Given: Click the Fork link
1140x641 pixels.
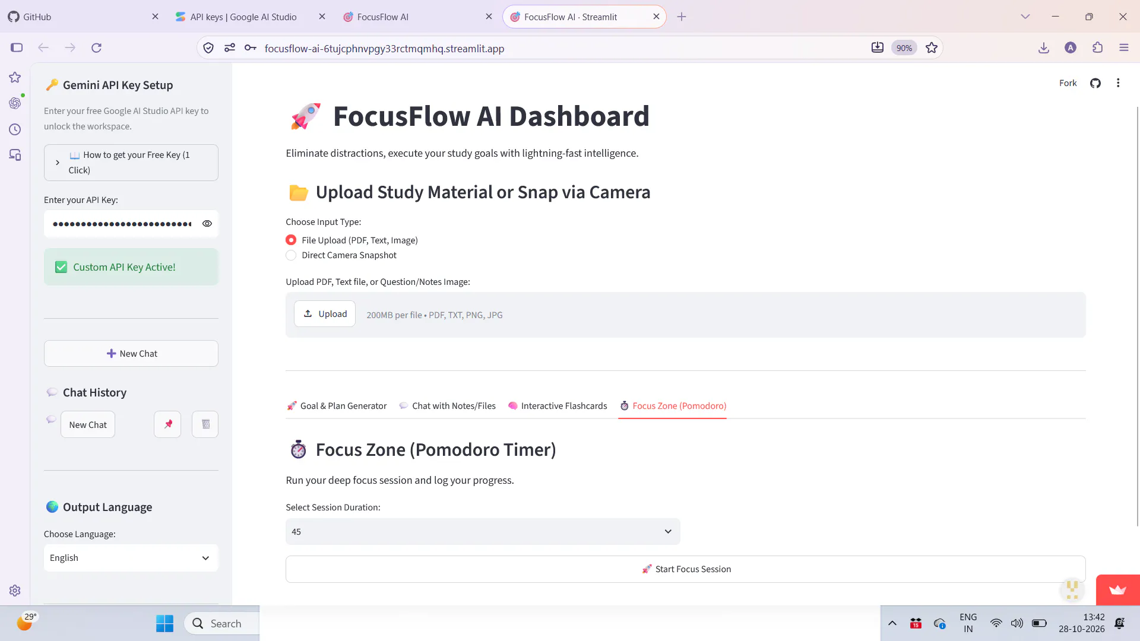Looking at the screenshot, I should pos(1068,83).
